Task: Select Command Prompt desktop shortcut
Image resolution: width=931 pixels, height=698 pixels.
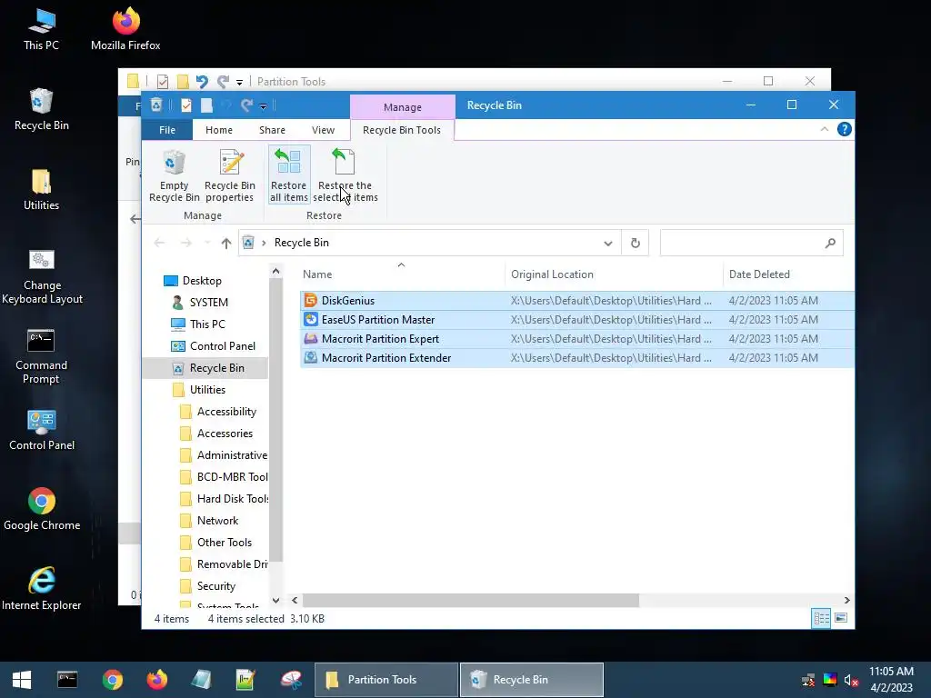Action: pos(41,356)
